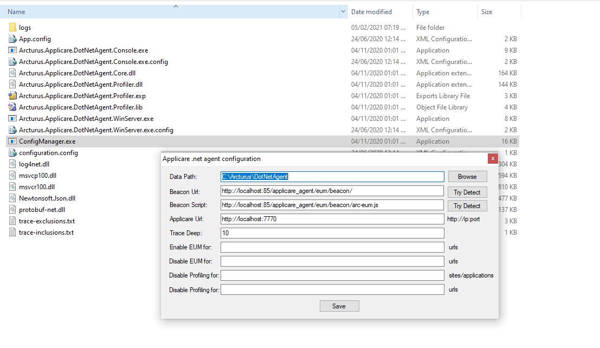
Task: Click the Newtonsoft.Json.dll file icon
Action: click(12, 198)
